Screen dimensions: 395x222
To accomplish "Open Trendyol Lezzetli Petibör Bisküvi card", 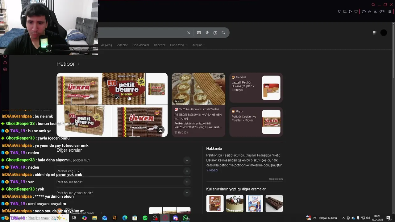I will pos(256,88).
